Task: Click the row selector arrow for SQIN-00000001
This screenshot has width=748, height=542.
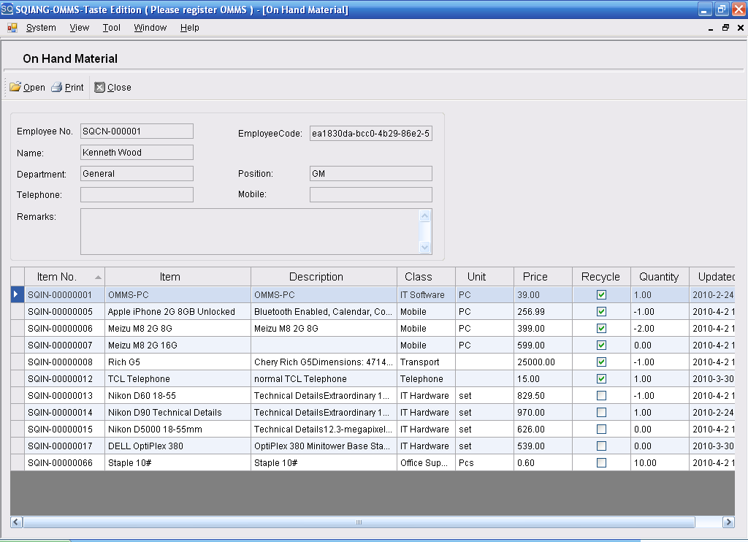Action: 15,293
